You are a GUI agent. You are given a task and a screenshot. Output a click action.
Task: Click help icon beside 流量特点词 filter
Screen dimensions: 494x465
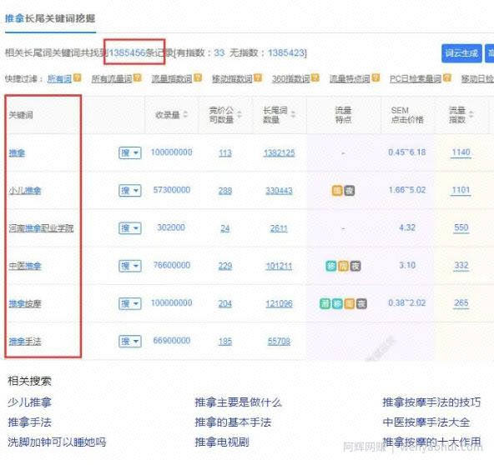coord(376,77)
